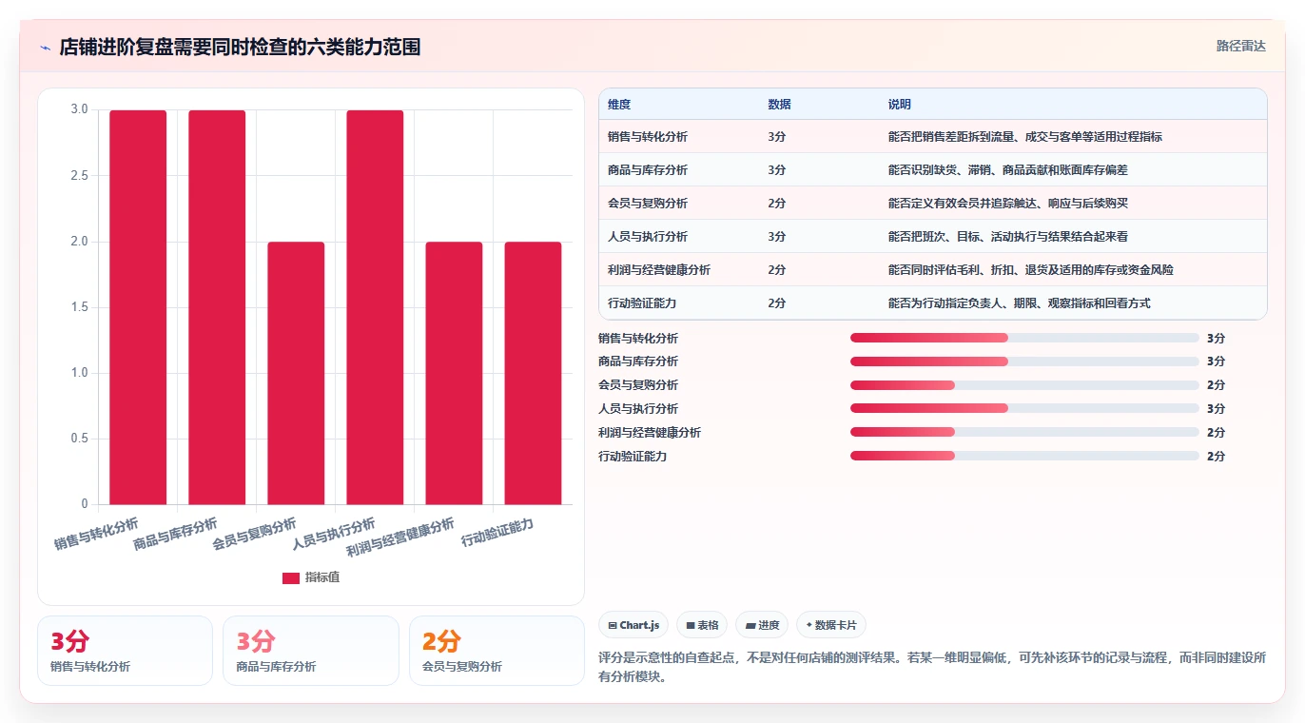Open the 3分 商品与库存分析 data card
Screen dimensions: 1305x723
[310, 651]
